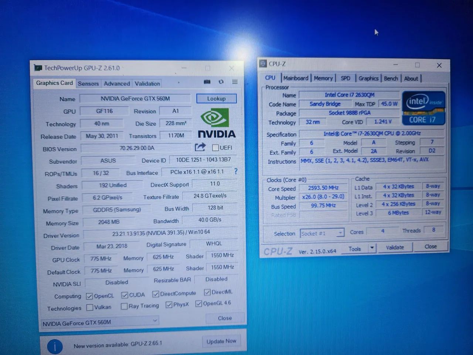Toggle the OpenCL checkbox
Image resolution: width=473 pixels, height=355 pixels.
pos(89,296)
